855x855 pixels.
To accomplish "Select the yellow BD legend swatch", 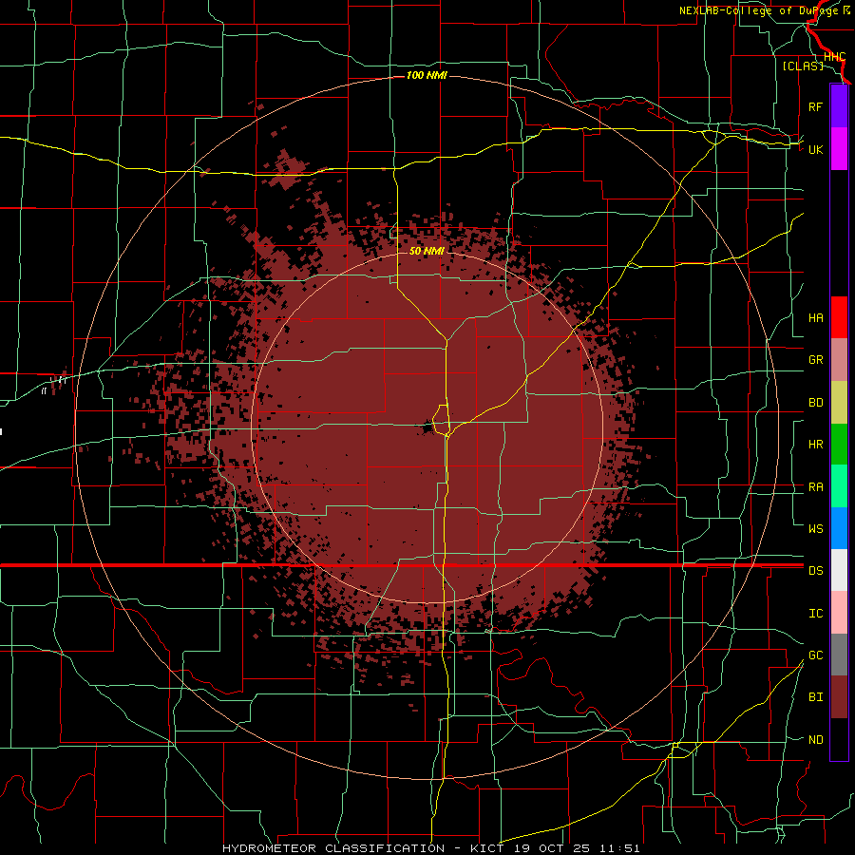I will (839, 403).
